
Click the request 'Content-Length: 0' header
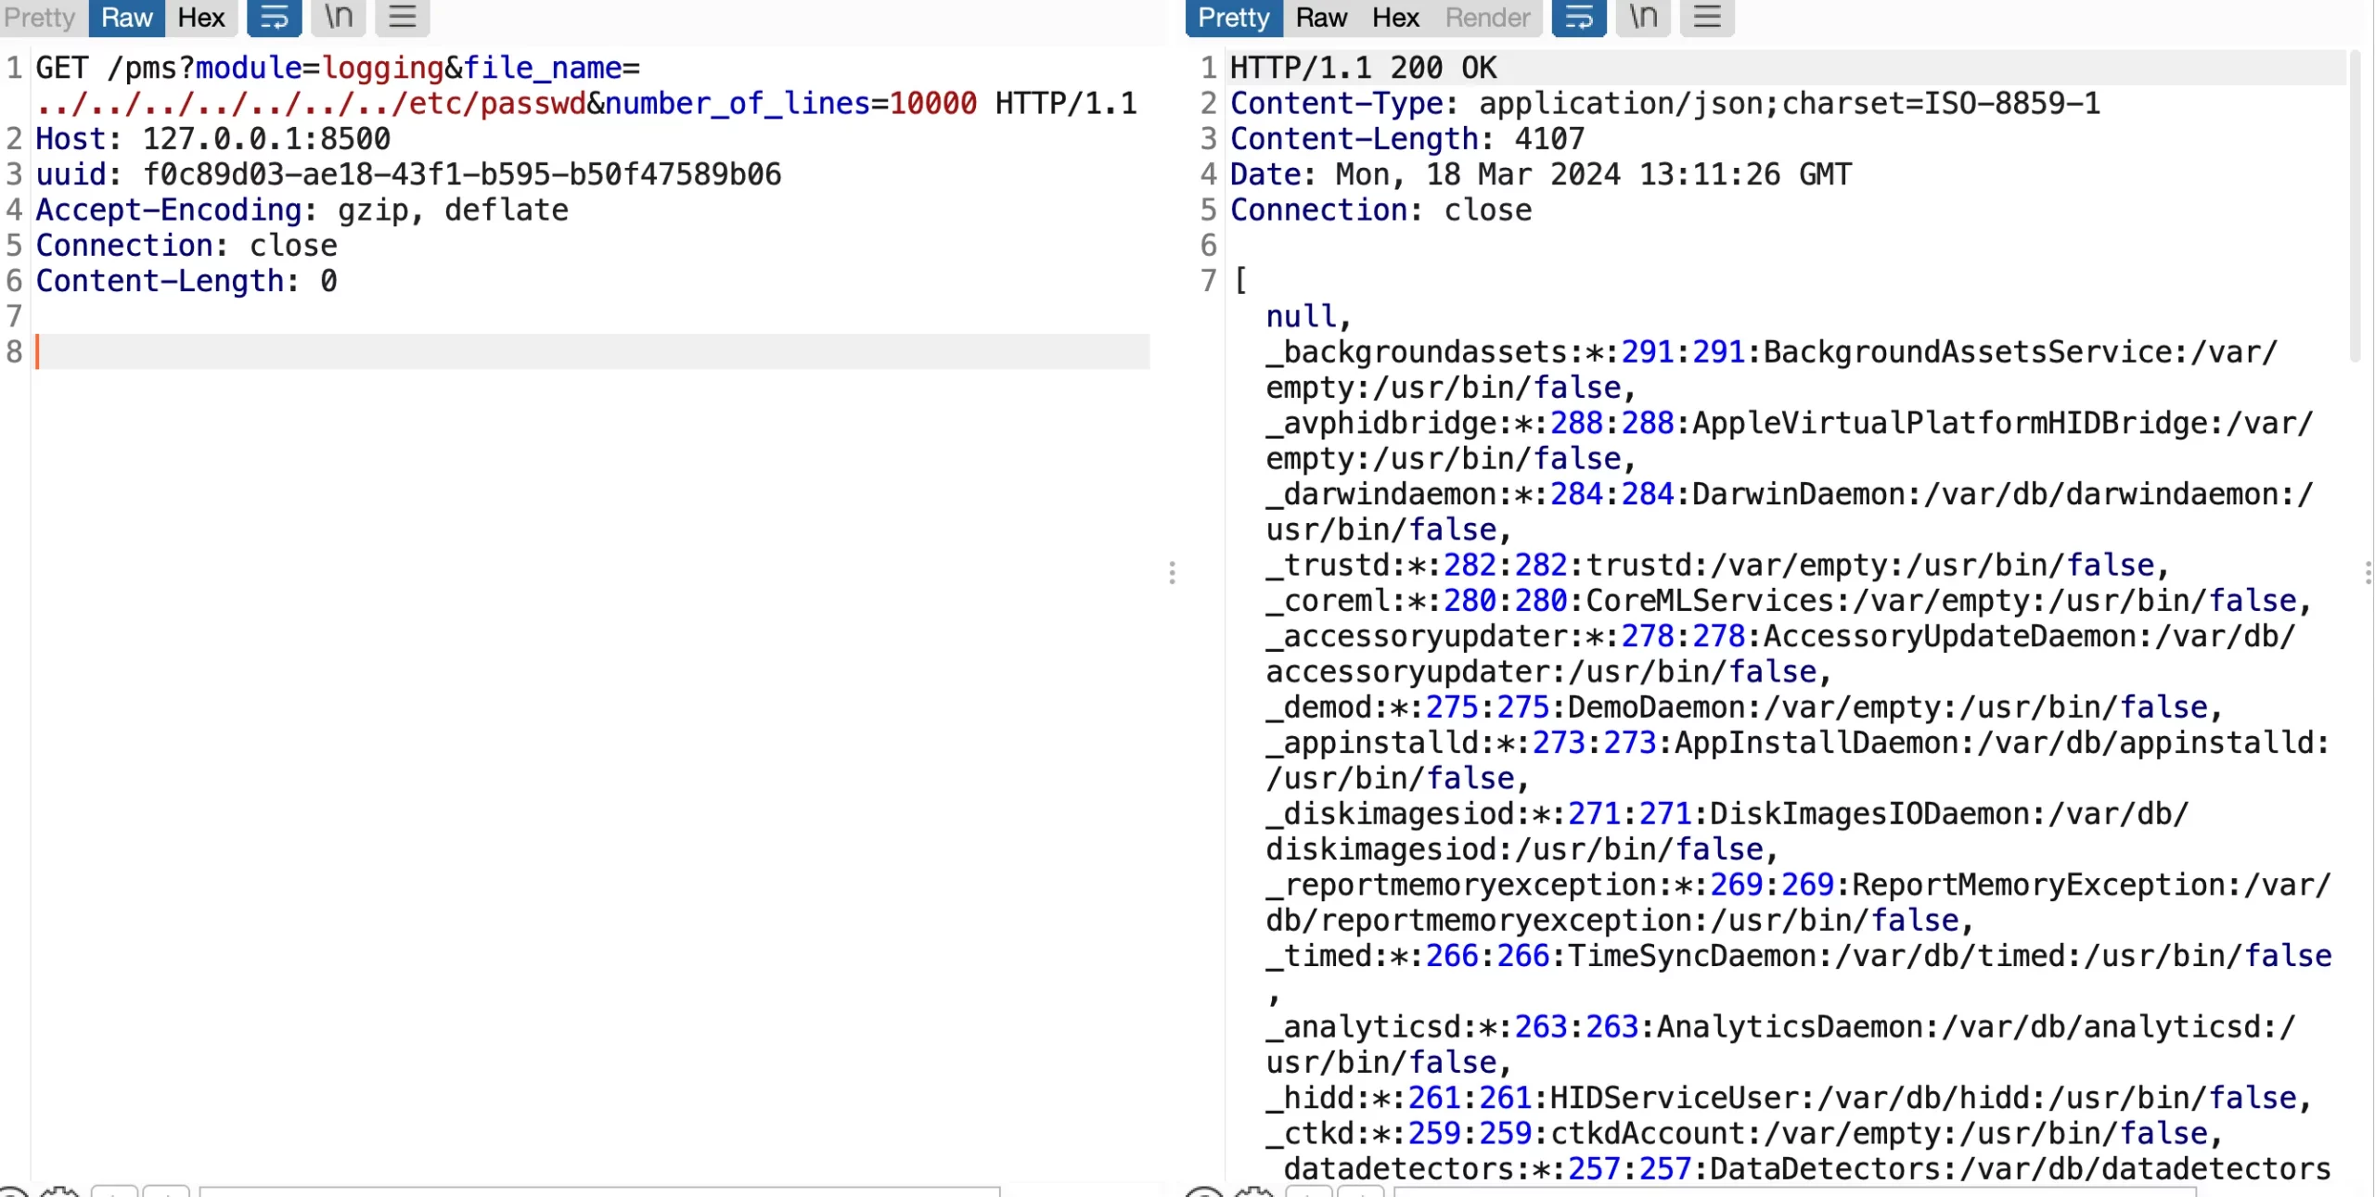tap(186, 281)
